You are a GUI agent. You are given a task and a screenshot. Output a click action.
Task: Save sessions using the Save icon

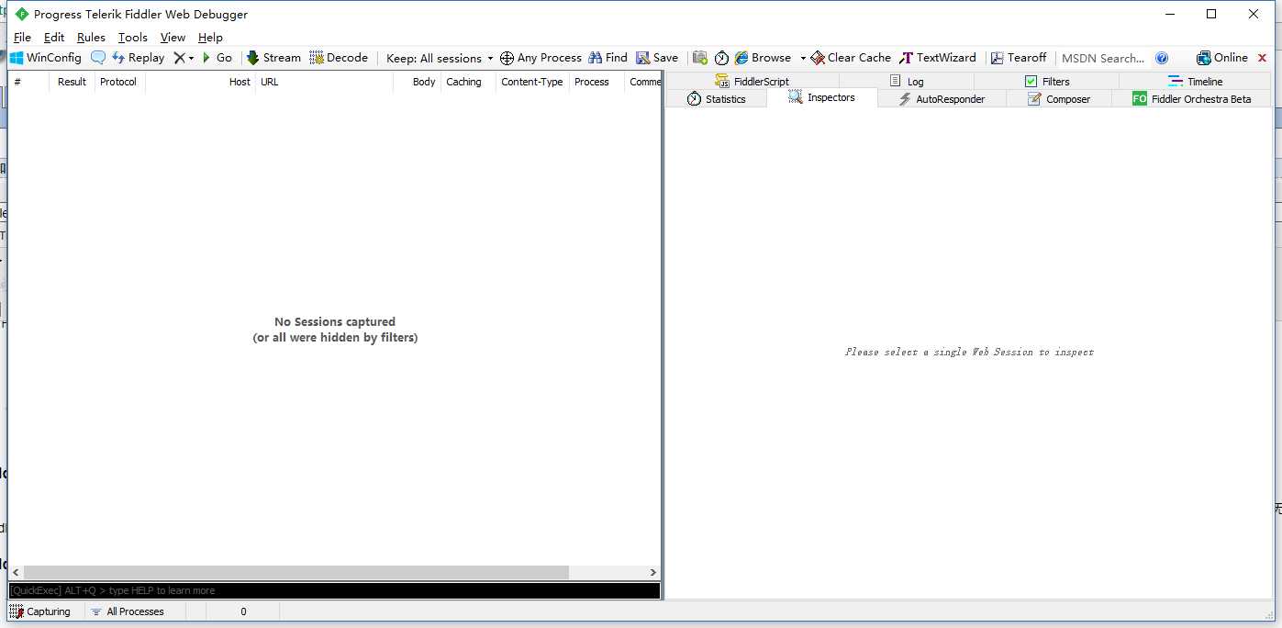tap(657, 58)
